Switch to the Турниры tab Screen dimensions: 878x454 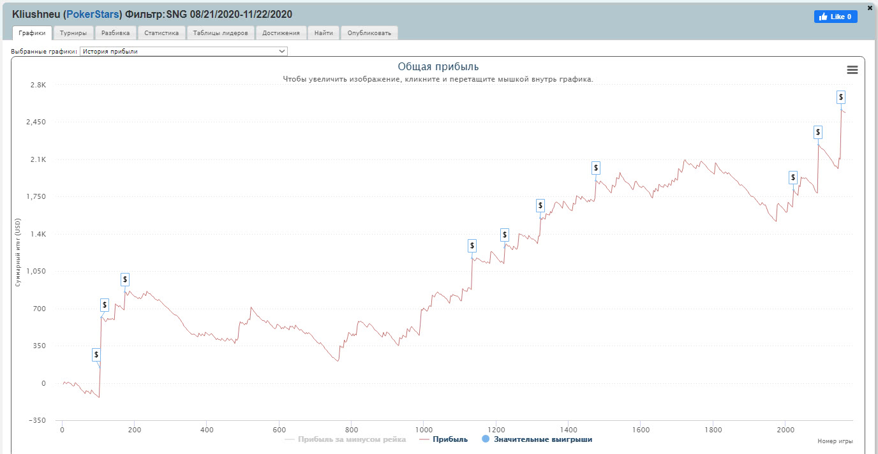click(73, 33)
